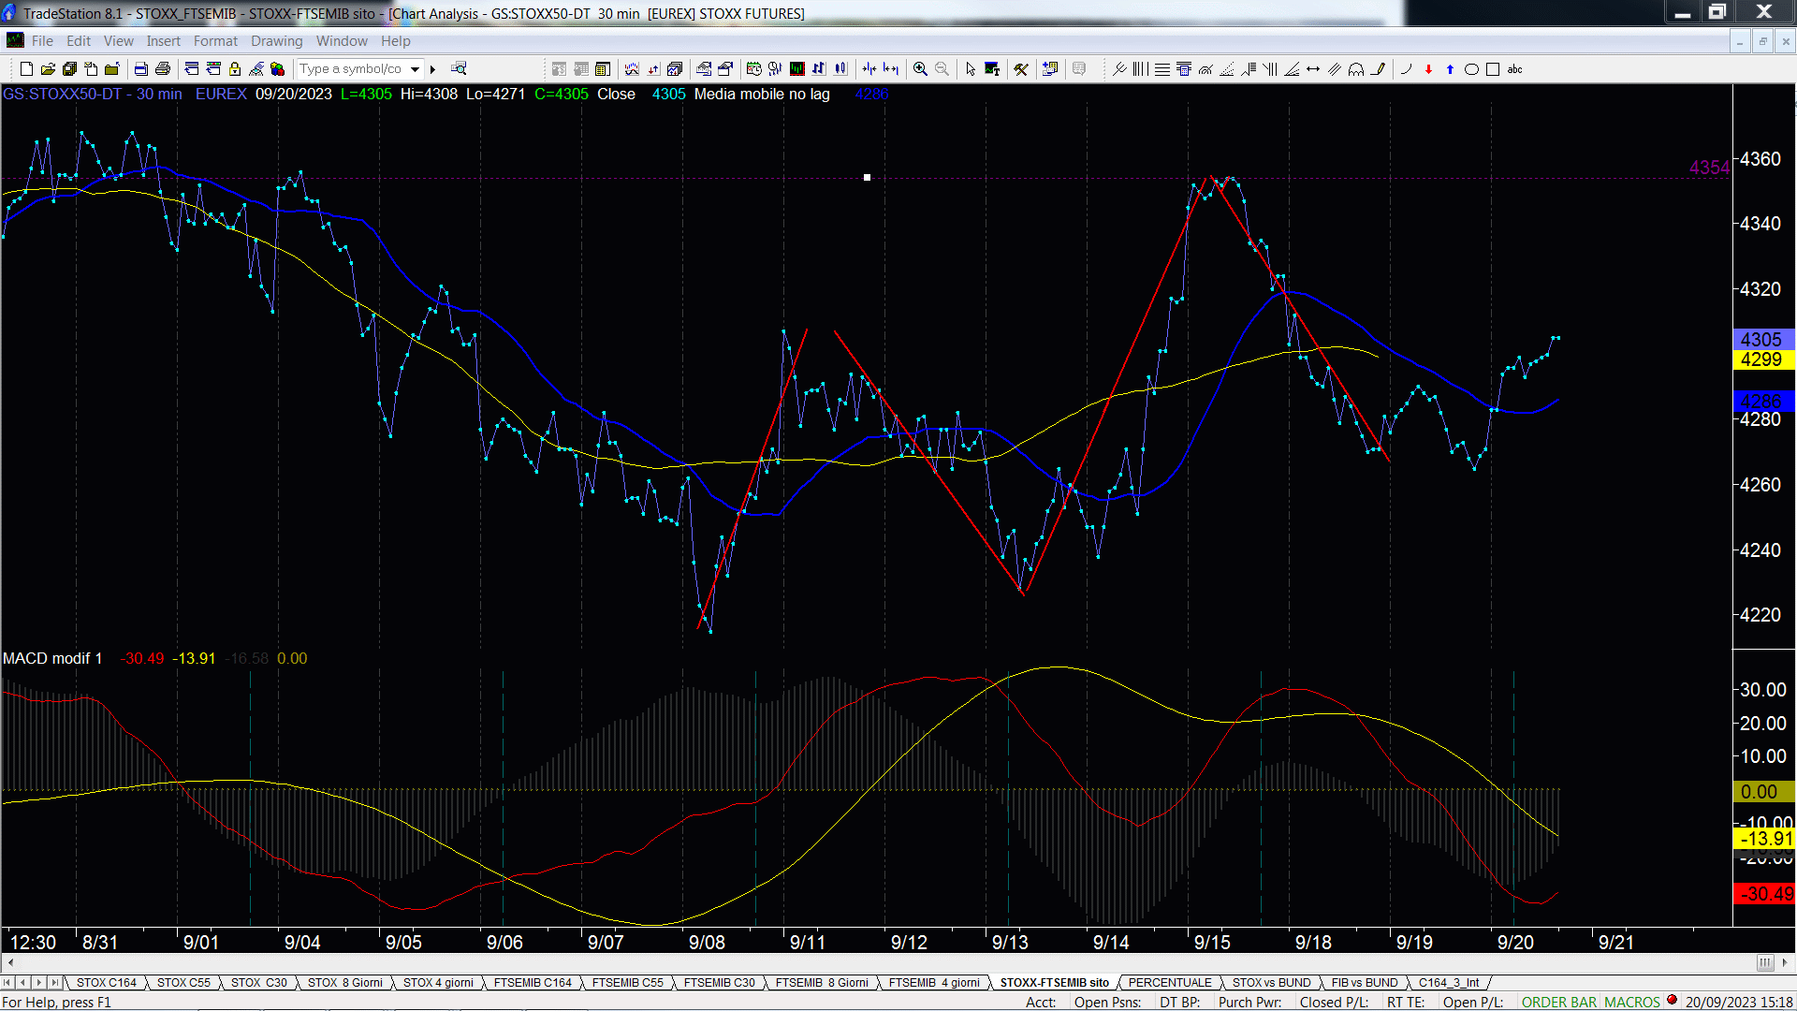Screen dimensions: 1797x1011
Task: Select the arc curve drawing tool
Action: click(x=1406, y=69)
